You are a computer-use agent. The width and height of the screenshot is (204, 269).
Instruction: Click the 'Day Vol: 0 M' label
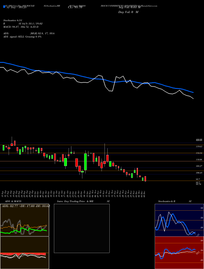(x=128, y=12)
